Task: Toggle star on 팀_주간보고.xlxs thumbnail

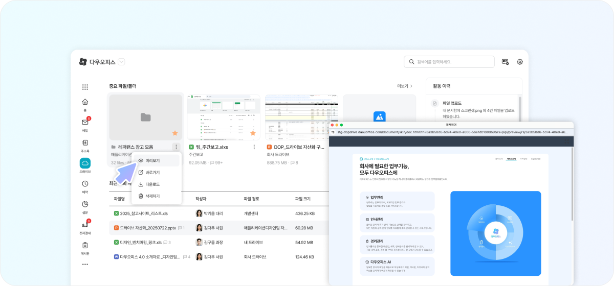Action: (253, 133)
